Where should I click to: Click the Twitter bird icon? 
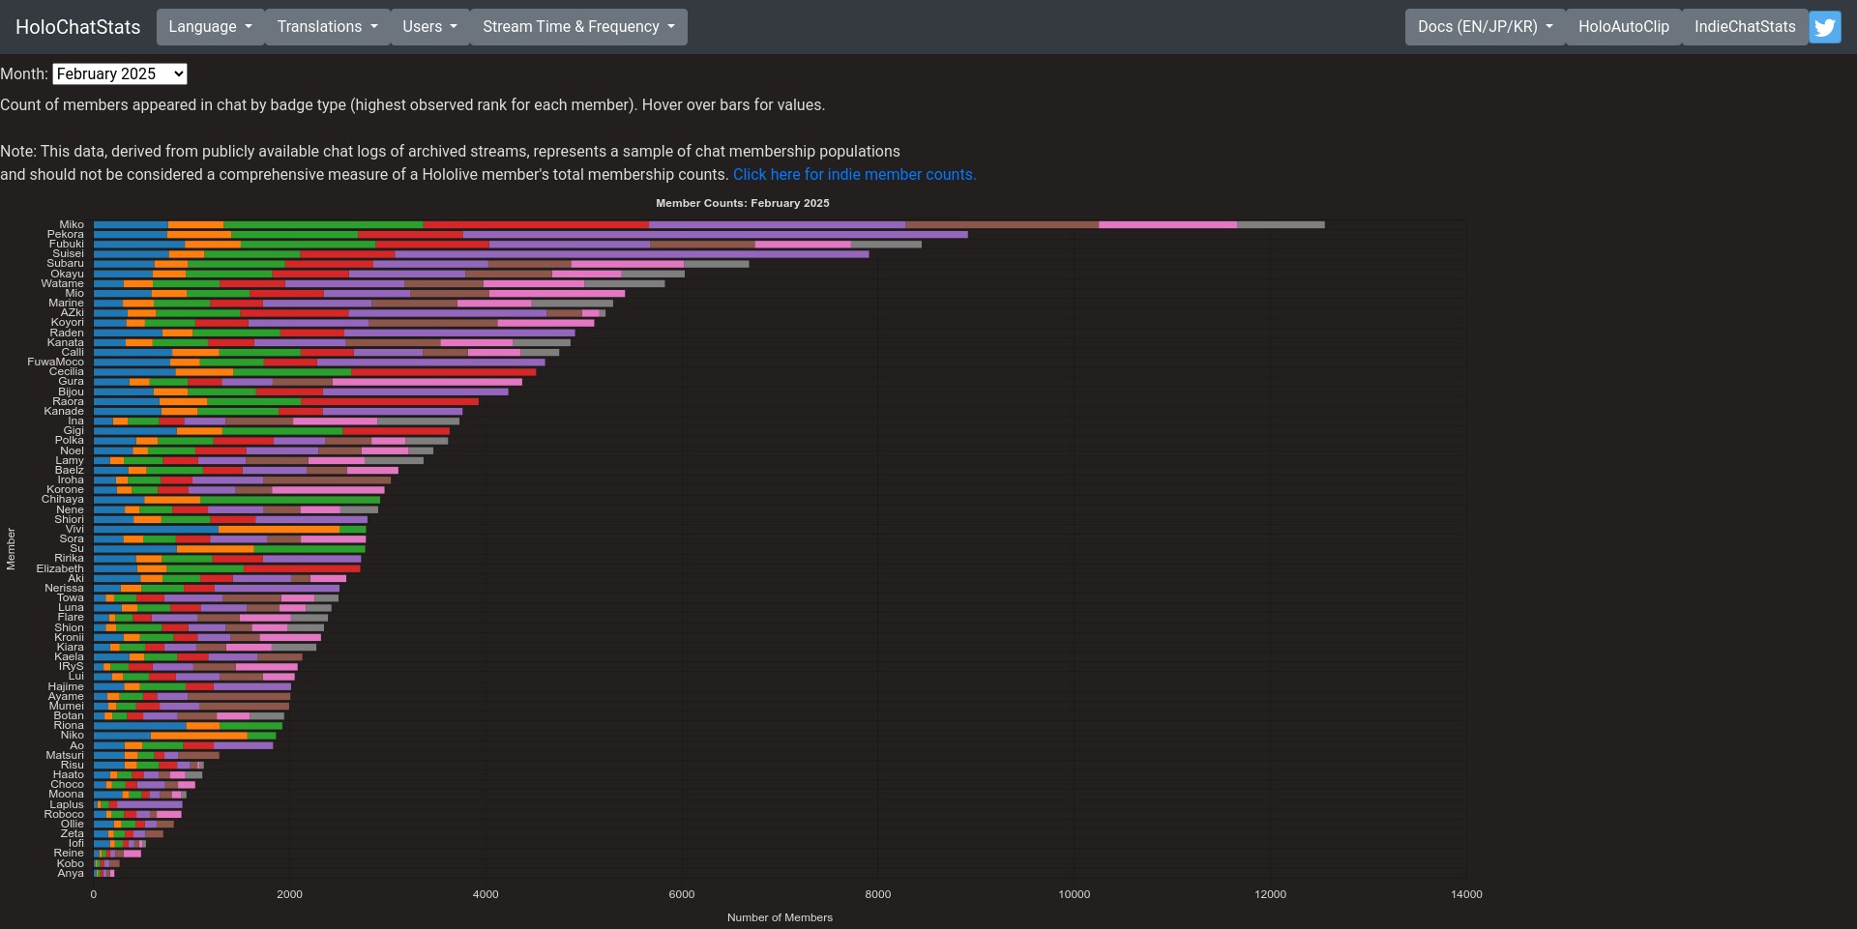click(x=1824, y=27)
